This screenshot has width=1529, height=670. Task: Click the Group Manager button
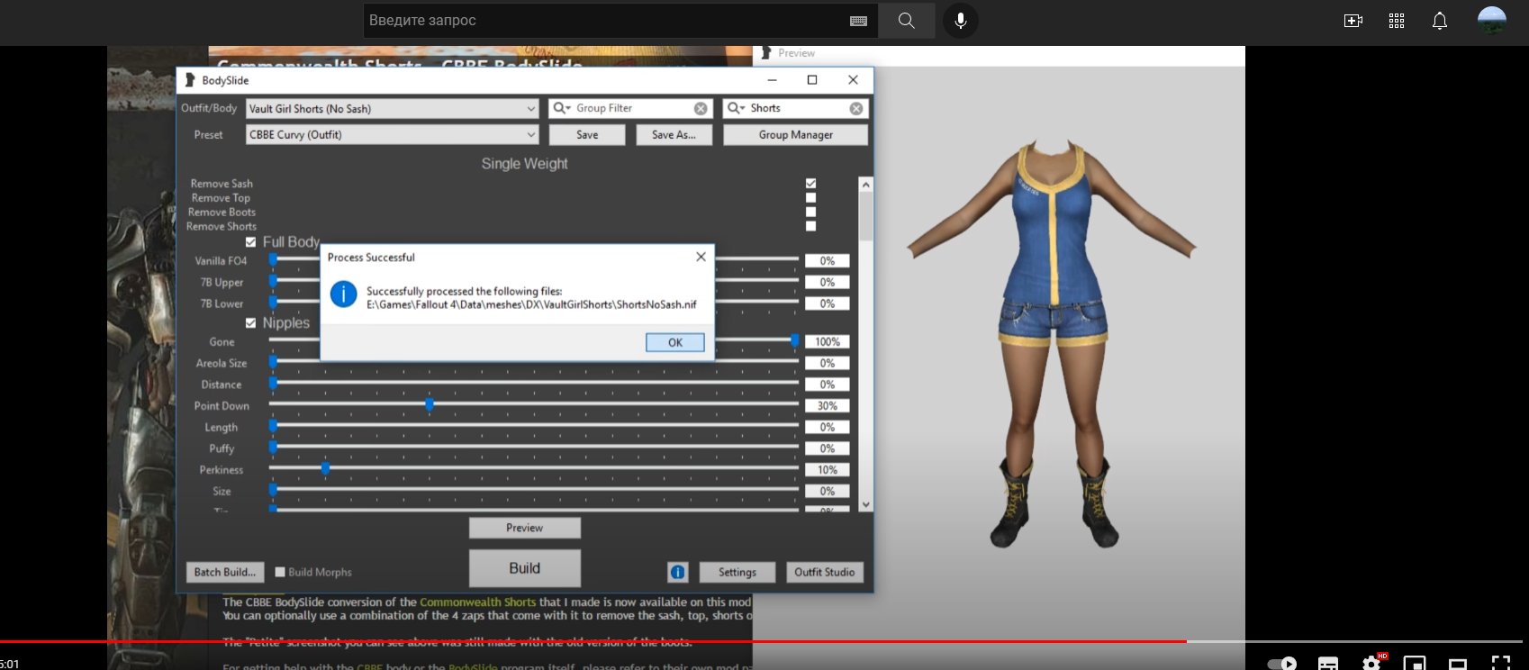coord(795,135)
